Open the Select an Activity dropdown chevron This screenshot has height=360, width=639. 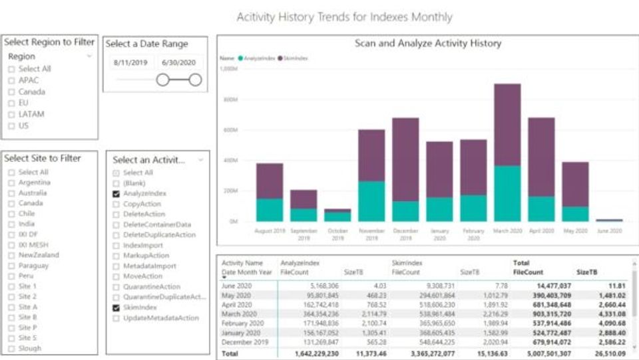(200, 160)
